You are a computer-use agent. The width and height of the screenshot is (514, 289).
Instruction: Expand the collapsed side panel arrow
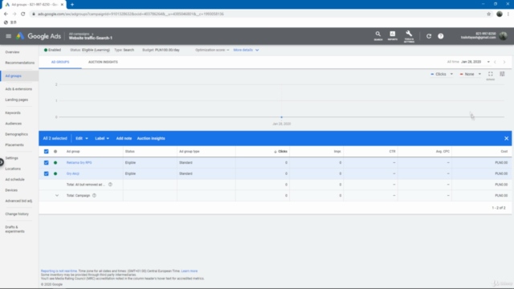[x=2, y=162]
